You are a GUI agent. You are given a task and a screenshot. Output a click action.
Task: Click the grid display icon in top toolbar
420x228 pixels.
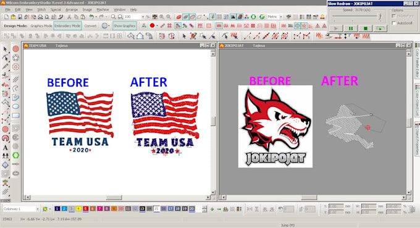219,17
